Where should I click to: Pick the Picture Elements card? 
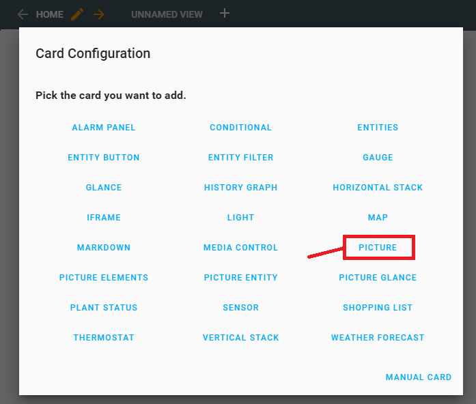coord(104,278)
